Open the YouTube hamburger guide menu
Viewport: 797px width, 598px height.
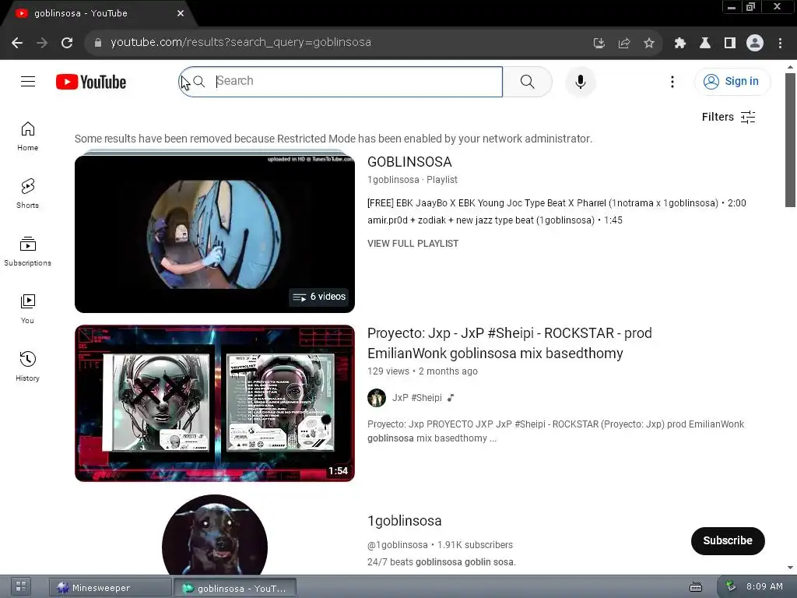tap(28, 81)
